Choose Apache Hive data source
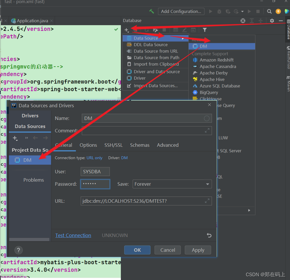Viewport: 290px width, 280px height. click(x=222, y=80)
